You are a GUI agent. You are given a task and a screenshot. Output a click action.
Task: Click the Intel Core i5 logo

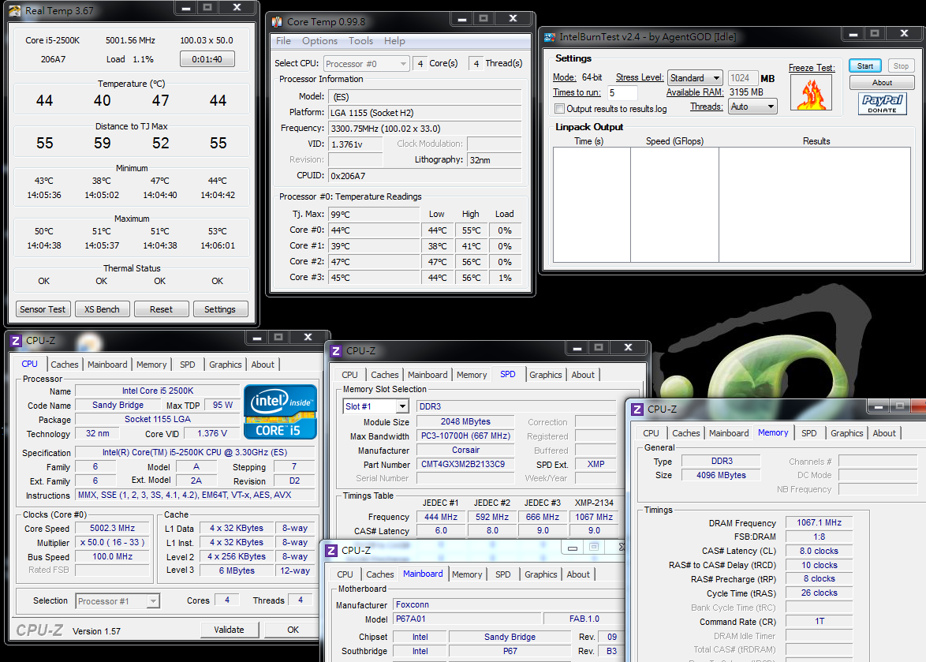click(280, 411)
